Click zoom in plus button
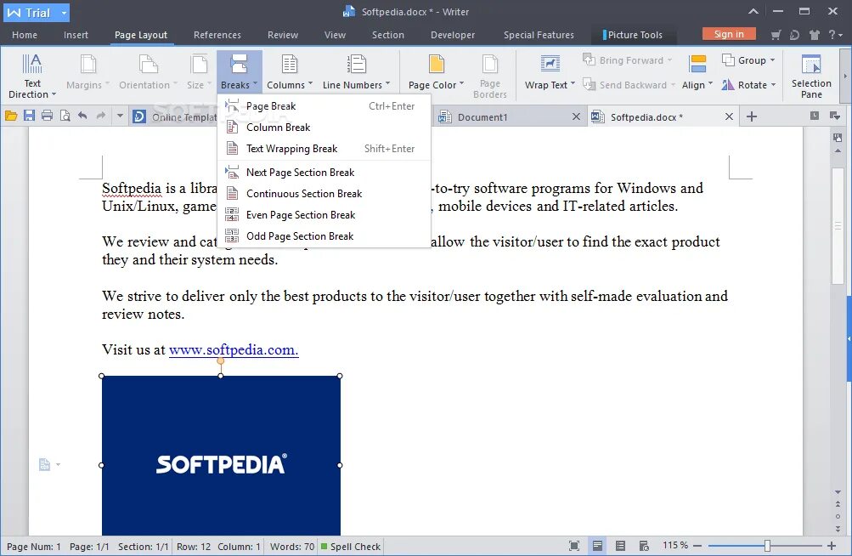 pyautogui.click(x=832, y=546)
